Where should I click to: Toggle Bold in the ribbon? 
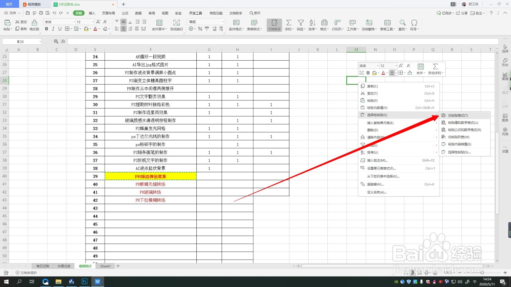(x=47, y=29)
